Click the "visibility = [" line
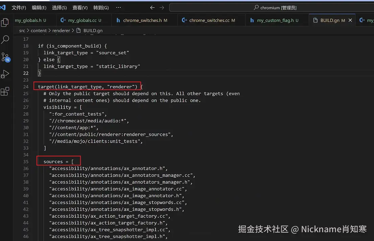 [63, 107]
